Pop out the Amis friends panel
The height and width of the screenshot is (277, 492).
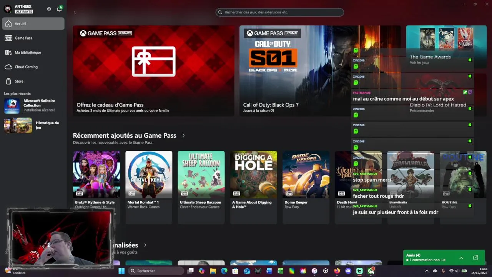click(x=475, y=258)
